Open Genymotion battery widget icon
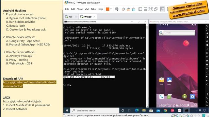The width and height of the screenshot is (209, 117). tap(207, 37)
